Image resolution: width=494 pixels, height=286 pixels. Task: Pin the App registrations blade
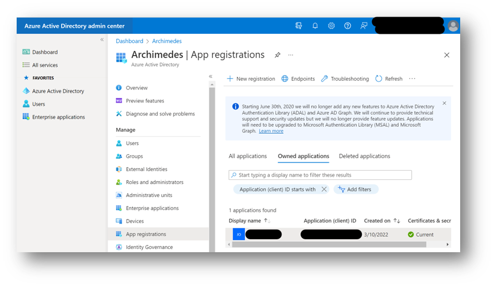pyautogui.click(x=277, y=55)
